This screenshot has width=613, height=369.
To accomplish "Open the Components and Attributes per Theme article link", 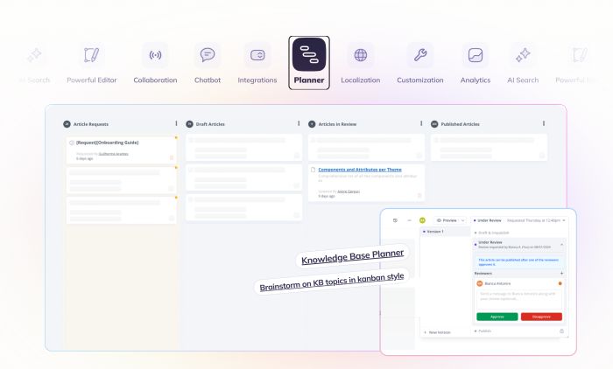I will point(360,170).
